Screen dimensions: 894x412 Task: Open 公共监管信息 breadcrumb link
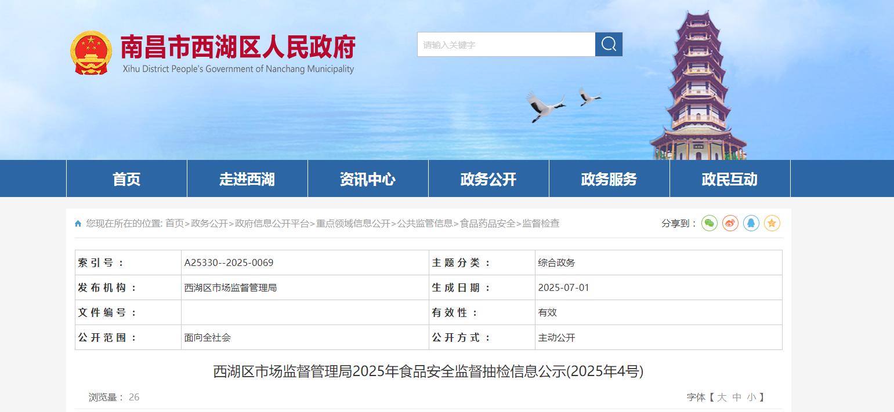coord(425,224)
